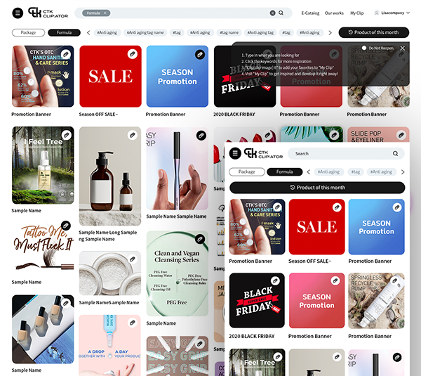This screenshot has width=421, height=376.
Task: Open the Tattoo Me Must Fleck It thumbnail
Action: click(x=43, y=247)
